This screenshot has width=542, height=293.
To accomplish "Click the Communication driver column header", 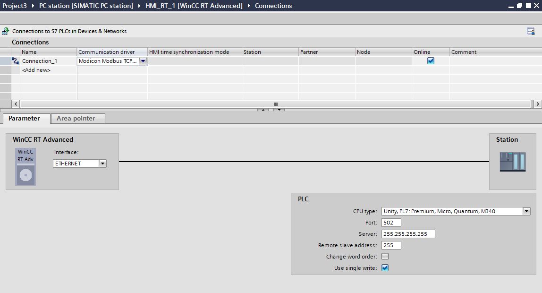I will point(112,52).
